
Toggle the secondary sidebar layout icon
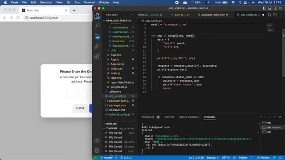(275, 8)
